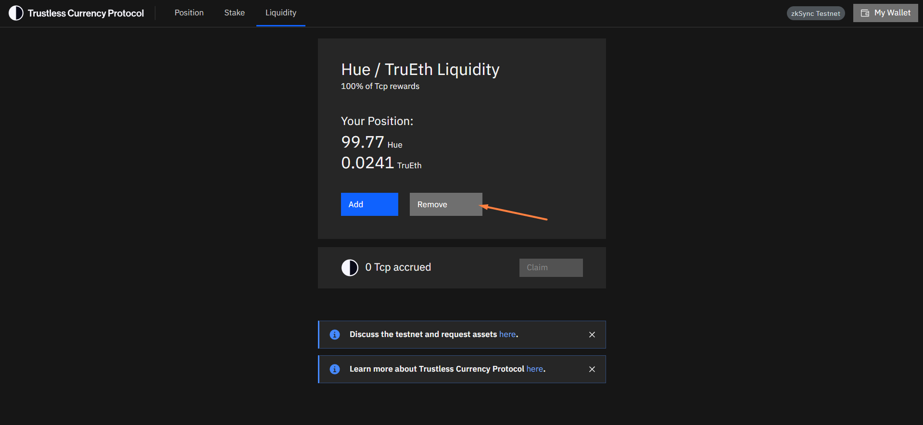This screenshot has width=923, height=425.
Task: Click the 0 Tcp accrued label
Action: pos(398,267)
